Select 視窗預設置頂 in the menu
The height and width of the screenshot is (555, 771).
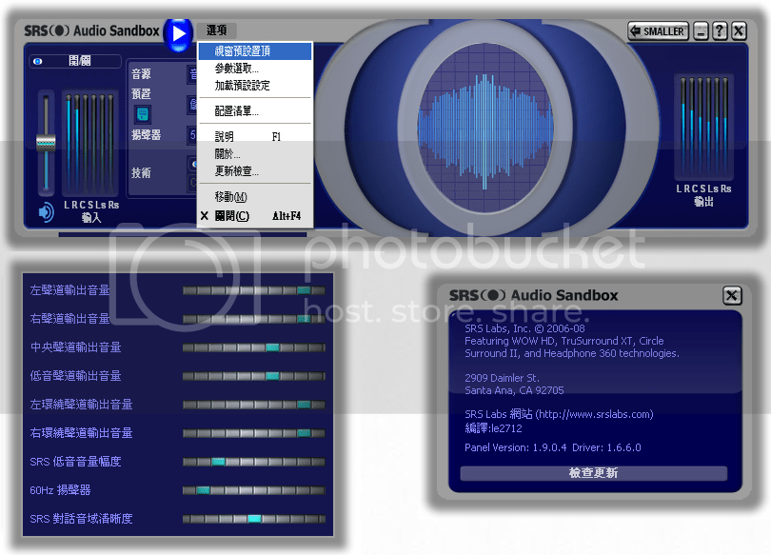tap(255, 51)
